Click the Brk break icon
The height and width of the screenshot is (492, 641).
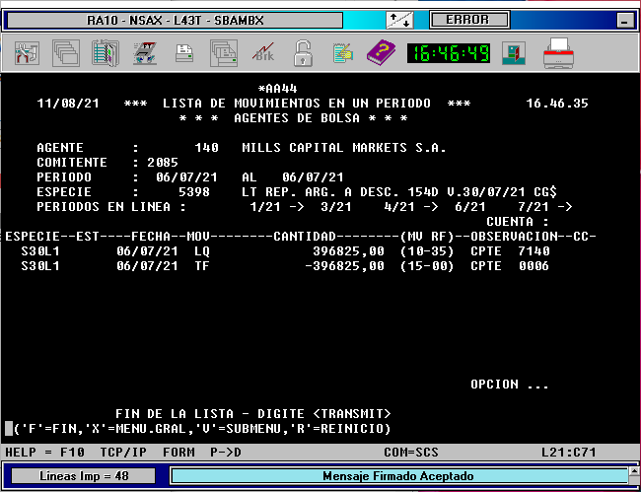(x=263, y=53)
